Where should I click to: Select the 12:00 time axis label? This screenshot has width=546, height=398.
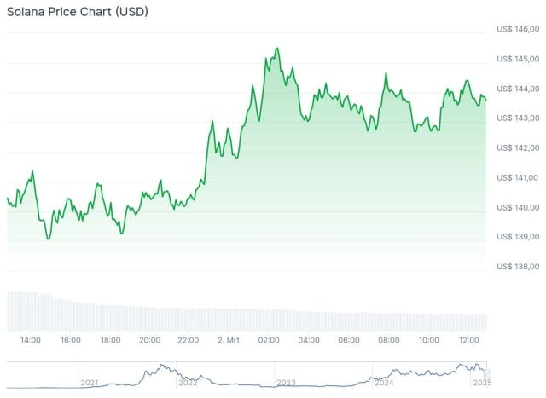click(x=468, y=340)
